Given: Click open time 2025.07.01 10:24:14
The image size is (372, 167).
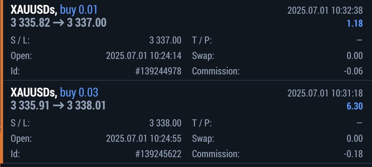Looking at the screenshot, I should [144, 56].
